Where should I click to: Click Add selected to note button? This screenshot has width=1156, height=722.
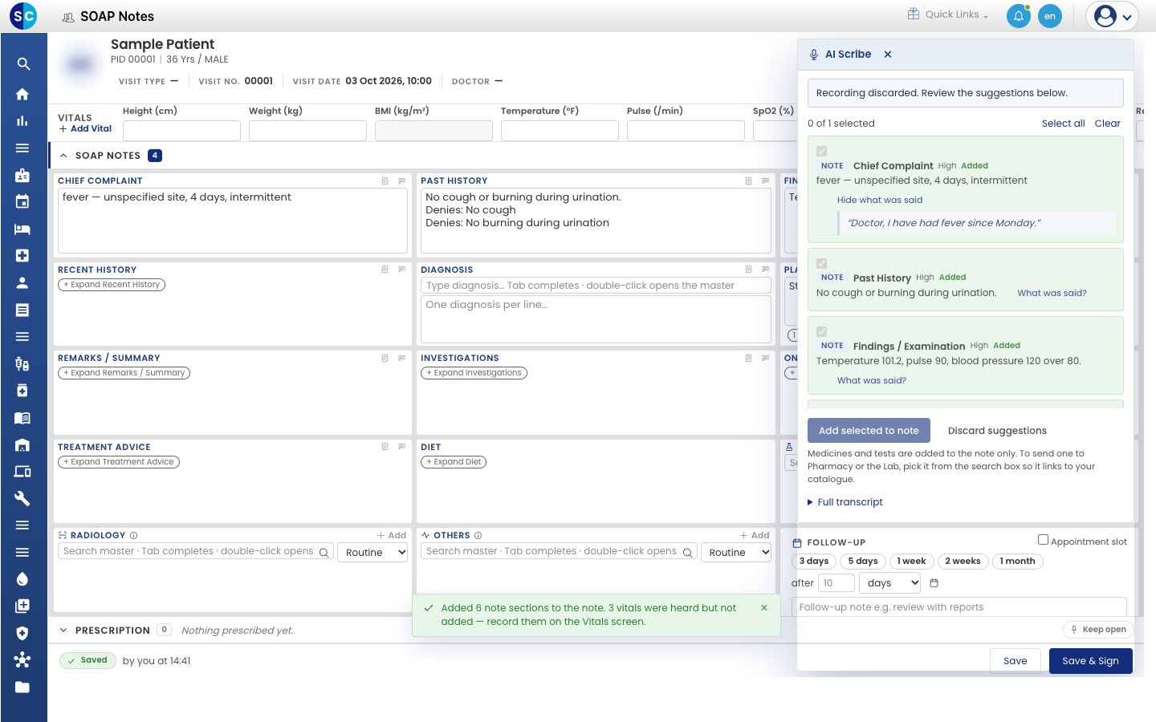[869, 431]
